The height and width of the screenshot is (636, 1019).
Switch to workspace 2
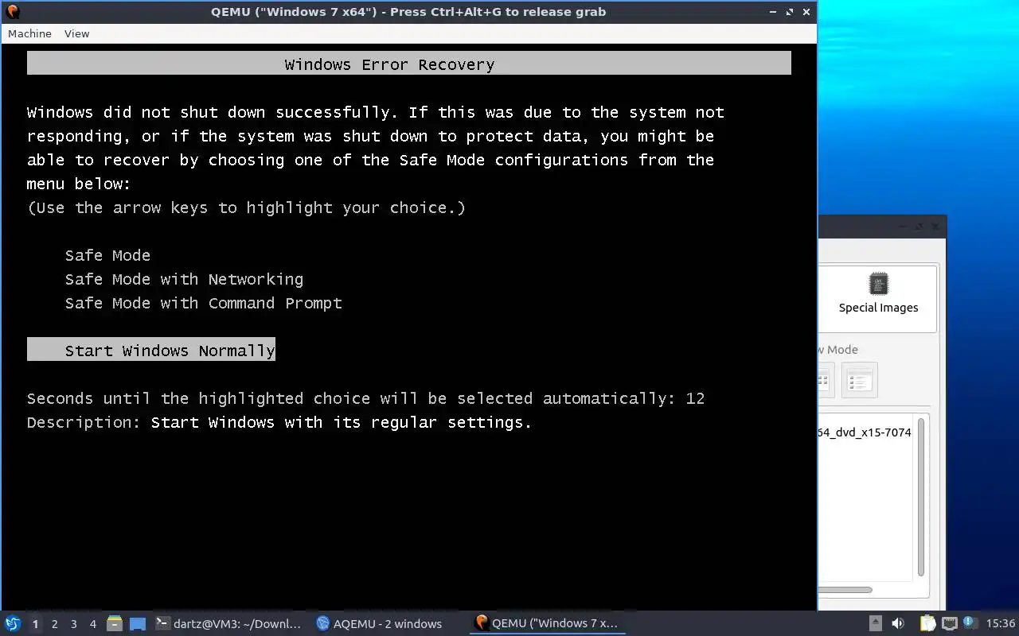pos(54,624)
